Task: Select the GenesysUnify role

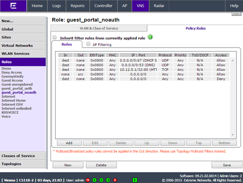Action: [12, 76]
